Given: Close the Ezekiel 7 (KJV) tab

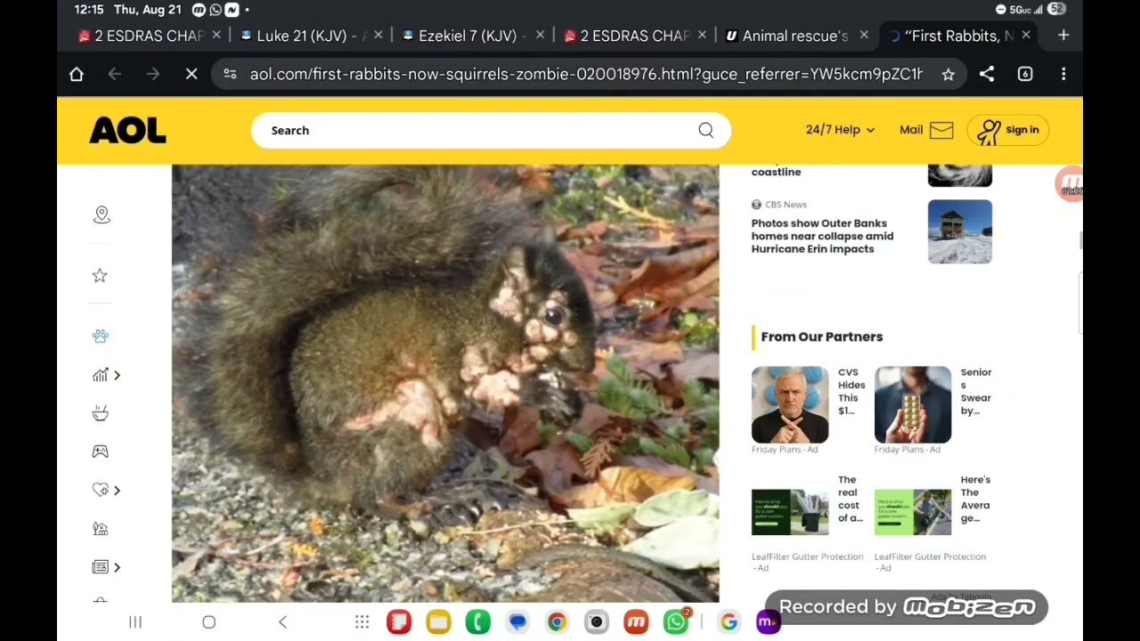Looking at the screenshot, I should (540, 36).
